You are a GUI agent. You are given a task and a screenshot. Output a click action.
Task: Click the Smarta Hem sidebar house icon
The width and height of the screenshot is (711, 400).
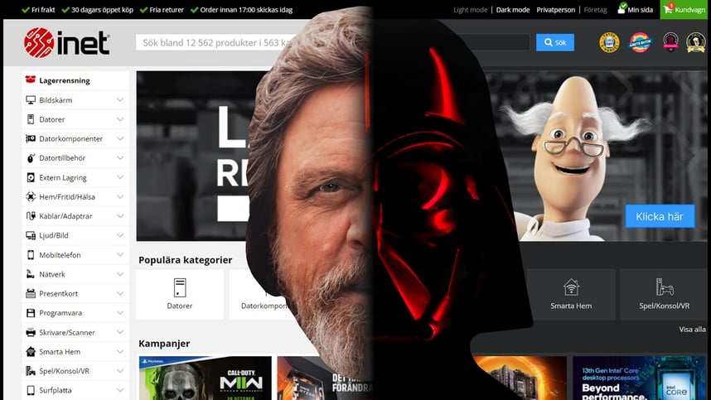coord(31,351)
